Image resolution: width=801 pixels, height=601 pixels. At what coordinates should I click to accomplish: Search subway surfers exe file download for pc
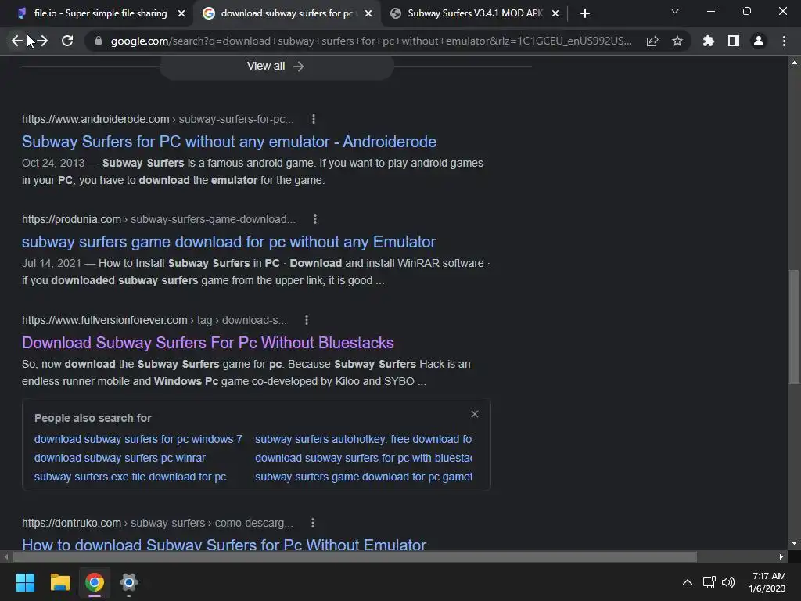pyautogui.click(x=131, y=477)
